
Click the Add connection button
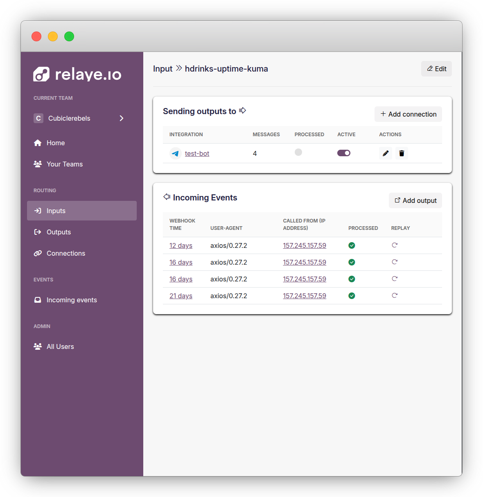tap(408, 114)
